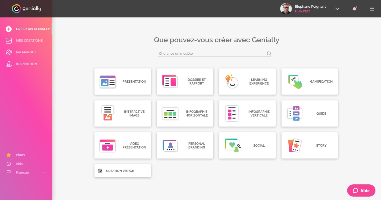Screen dimensions: 381x200
Task: Choose the Guide label
Action: pyautogui.click(x=321, y=114)
